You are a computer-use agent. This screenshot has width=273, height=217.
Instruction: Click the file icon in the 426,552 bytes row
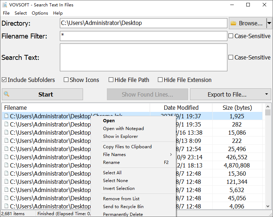tap(6, 157)
